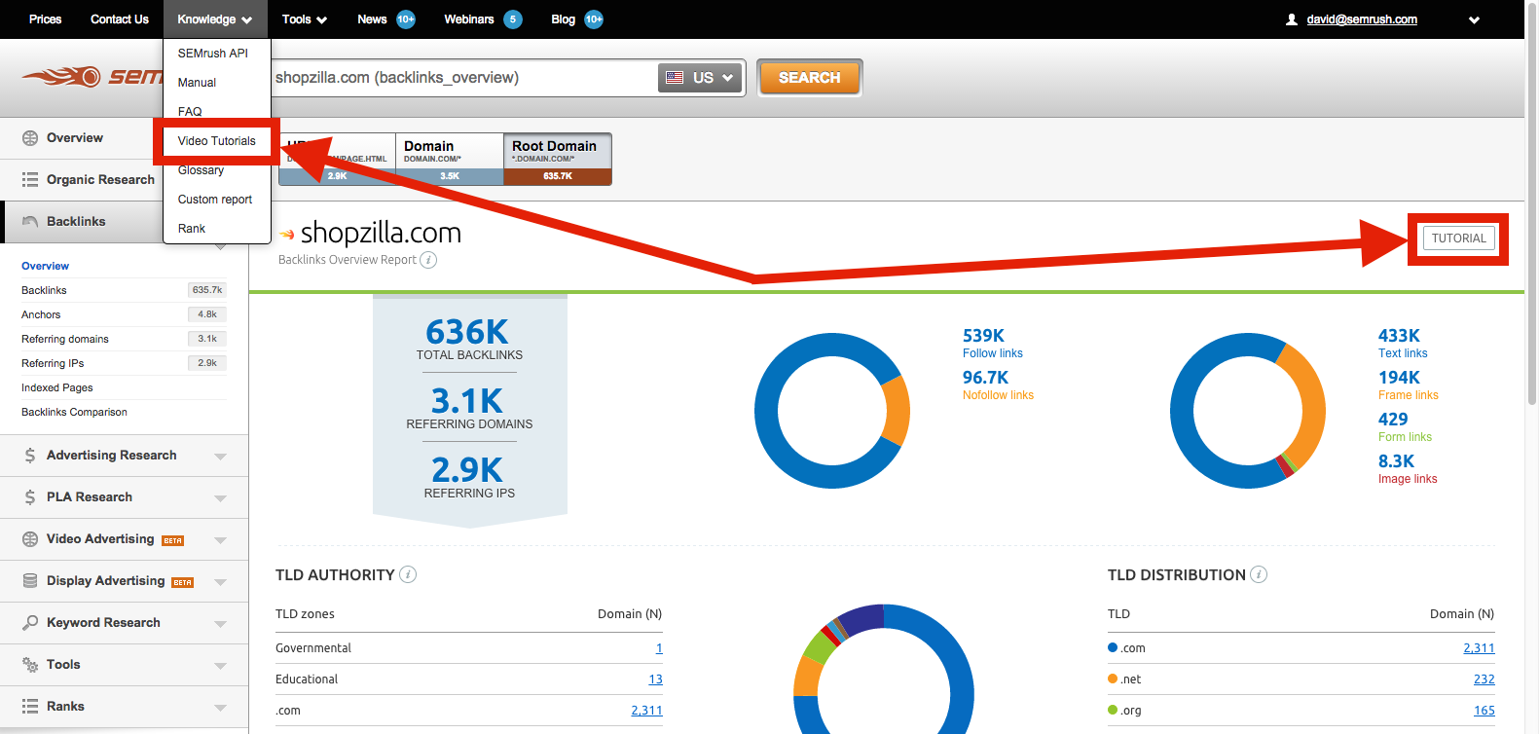Switch to the Domain tab
This screenshot has height=734, width=1539.
pyautogui.click(x=449, y=159)
